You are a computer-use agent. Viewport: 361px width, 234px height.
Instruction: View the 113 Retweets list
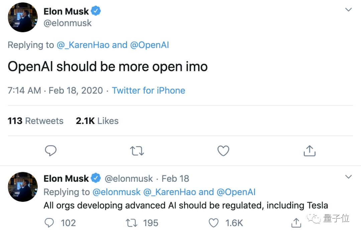35,121
